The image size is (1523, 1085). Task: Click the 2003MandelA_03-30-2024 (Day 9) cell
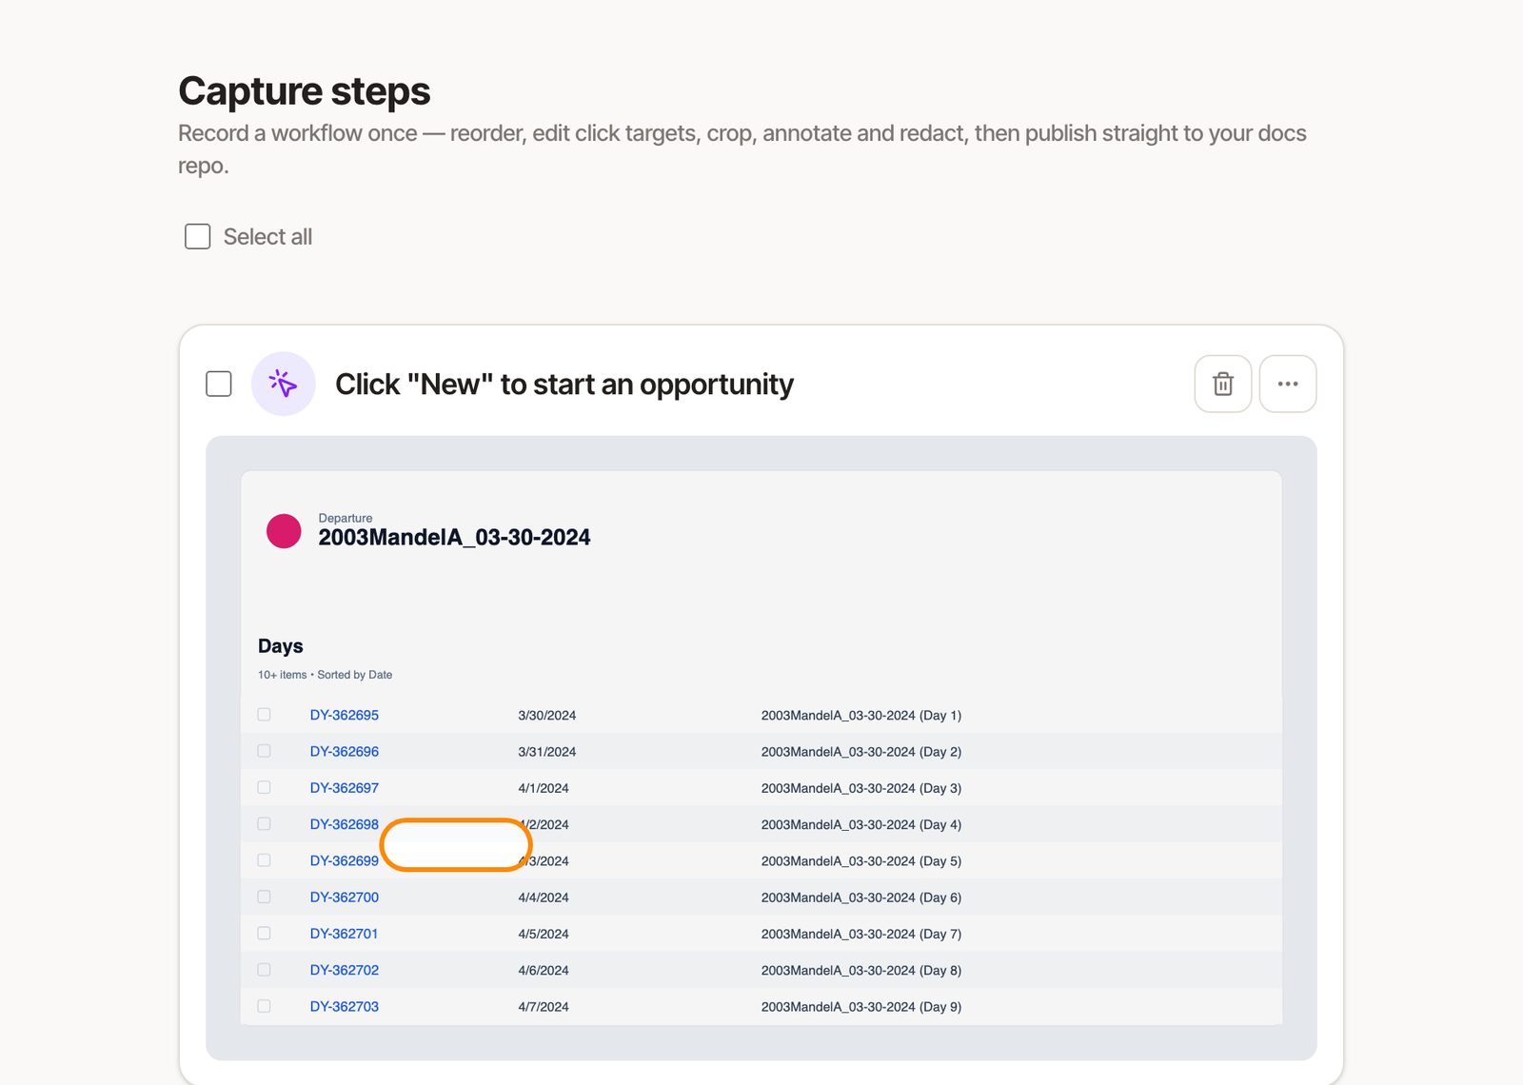(x=860, y=1007)
